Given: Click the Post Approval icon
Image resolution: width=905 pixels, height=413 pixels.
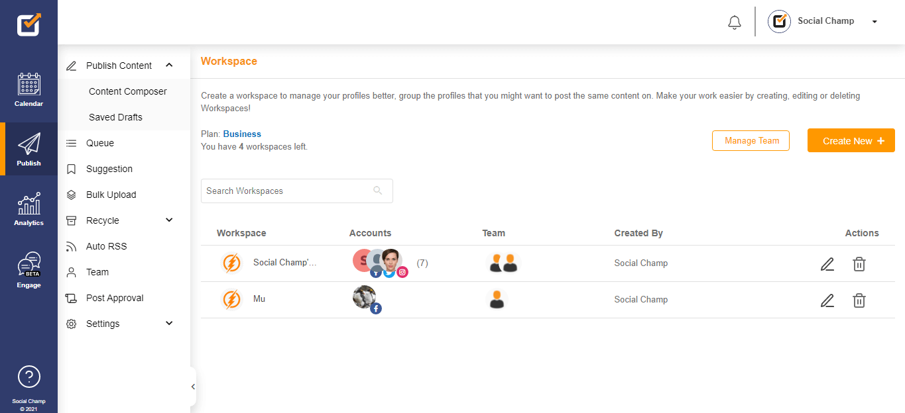Looking at the screenshot, I should pyautogui.click(x=72, y=298).
